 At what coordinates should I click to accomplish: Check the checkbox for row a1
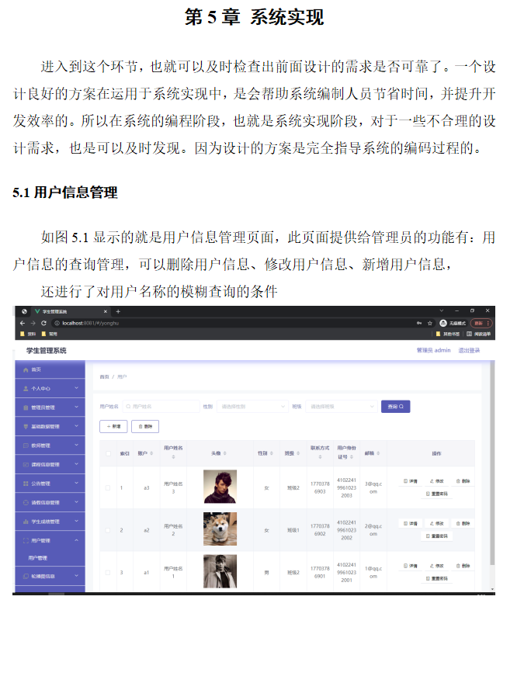point(108,573)
